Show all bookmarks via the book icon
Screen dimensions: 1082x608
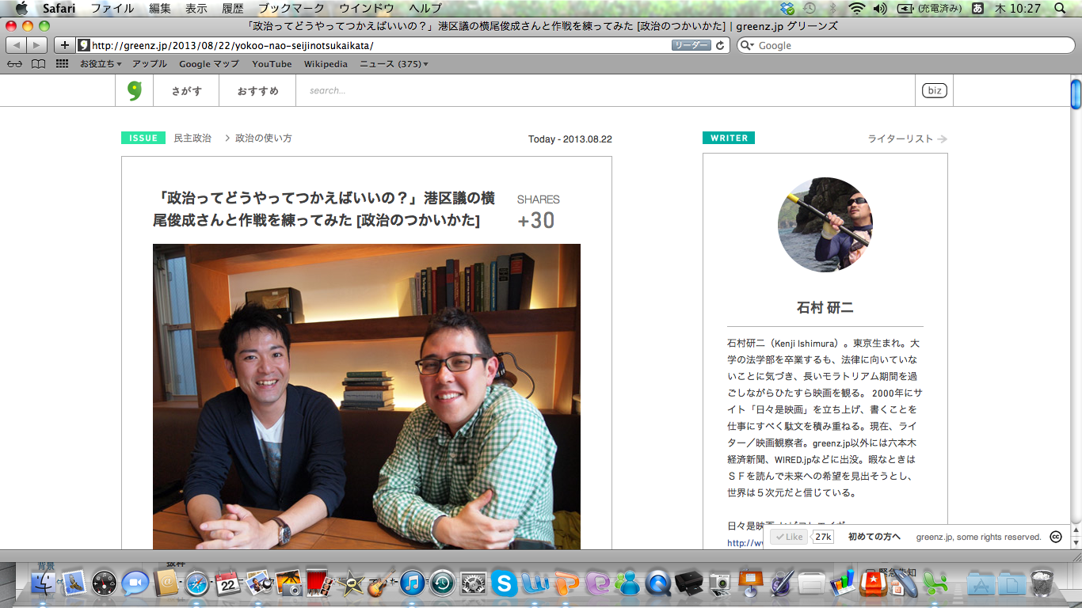[x=38, y=64]
